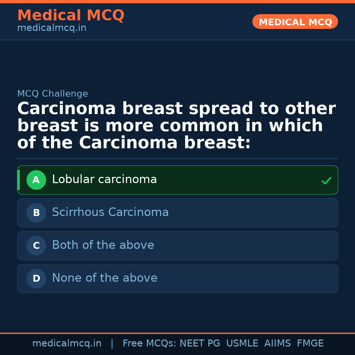Expand the question divider area

(x=177, y=159)
